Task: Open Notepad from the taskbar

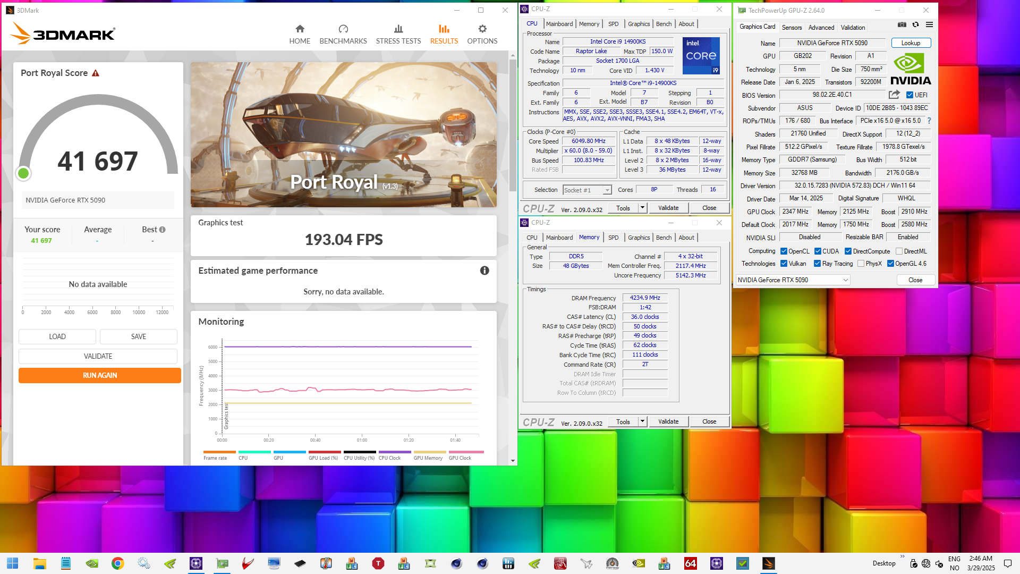Action: pyautogui.click(x=66, y=563)
